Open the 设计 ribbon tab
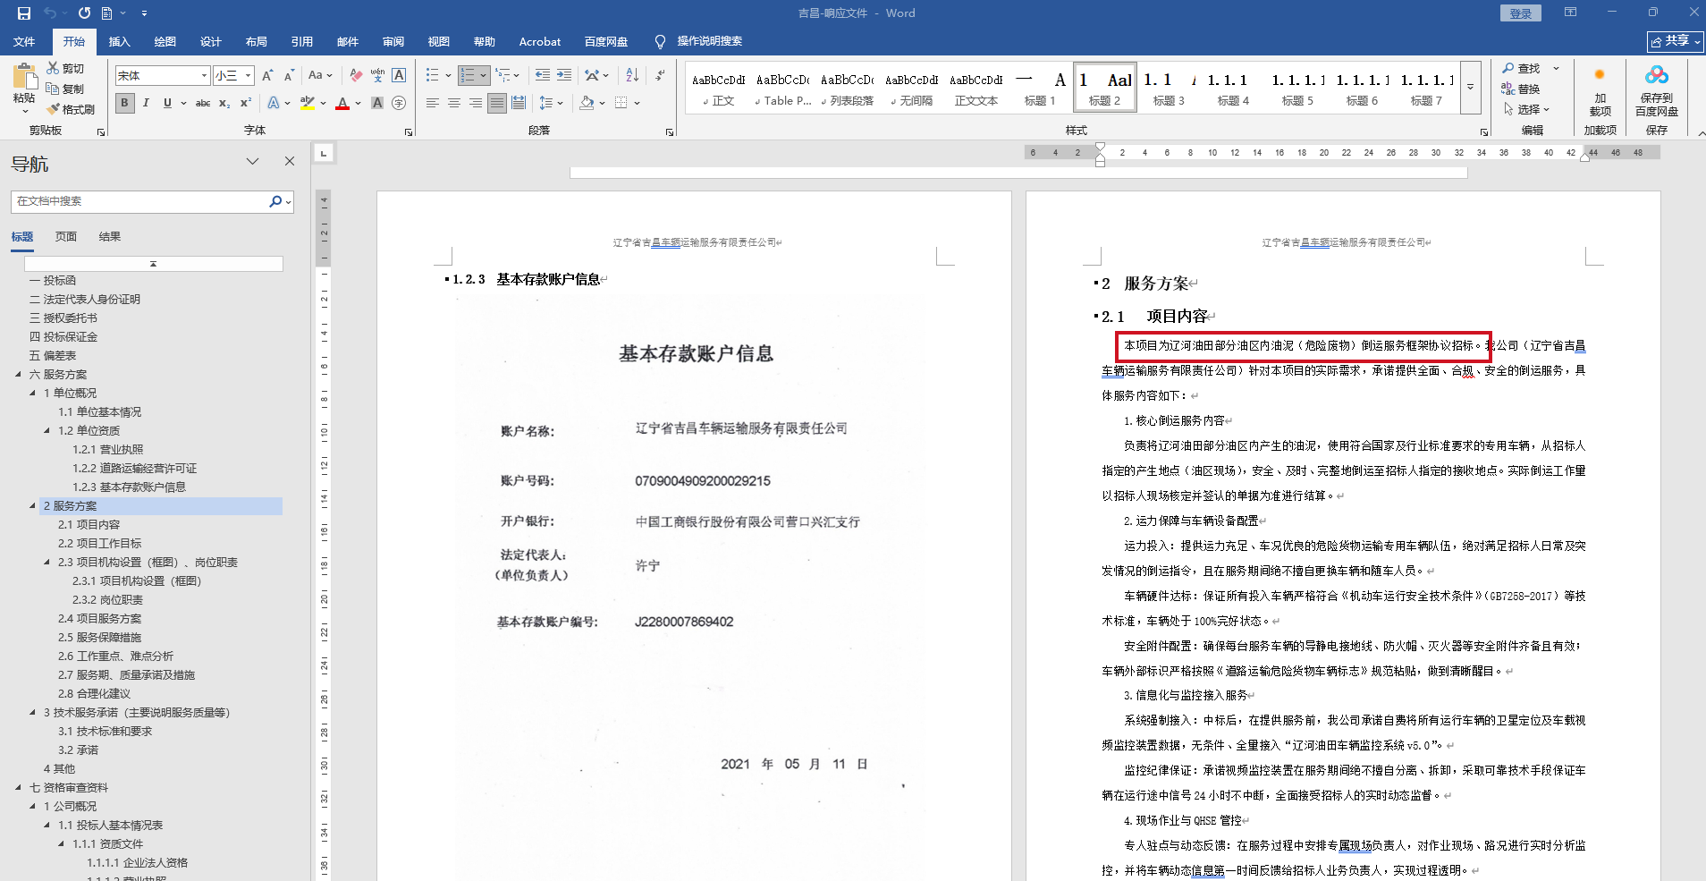The height and width of the screenshot is (881, 1706). (211, 41)
